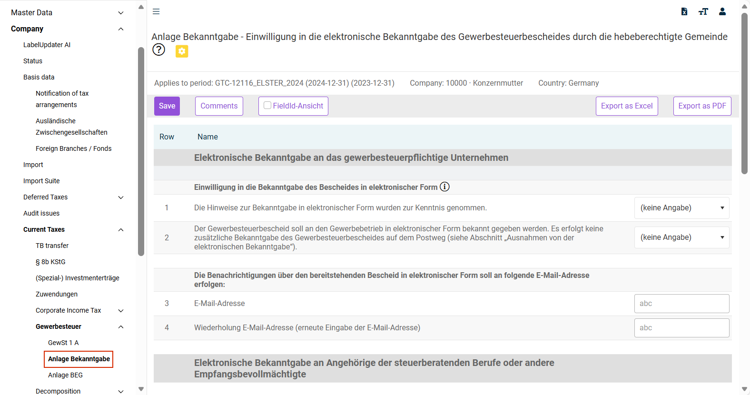Image resolution: width=750 pixels, height=395 pixels.
Task: Click the Excel export file icon in header
Action: [x=684, y=11]
